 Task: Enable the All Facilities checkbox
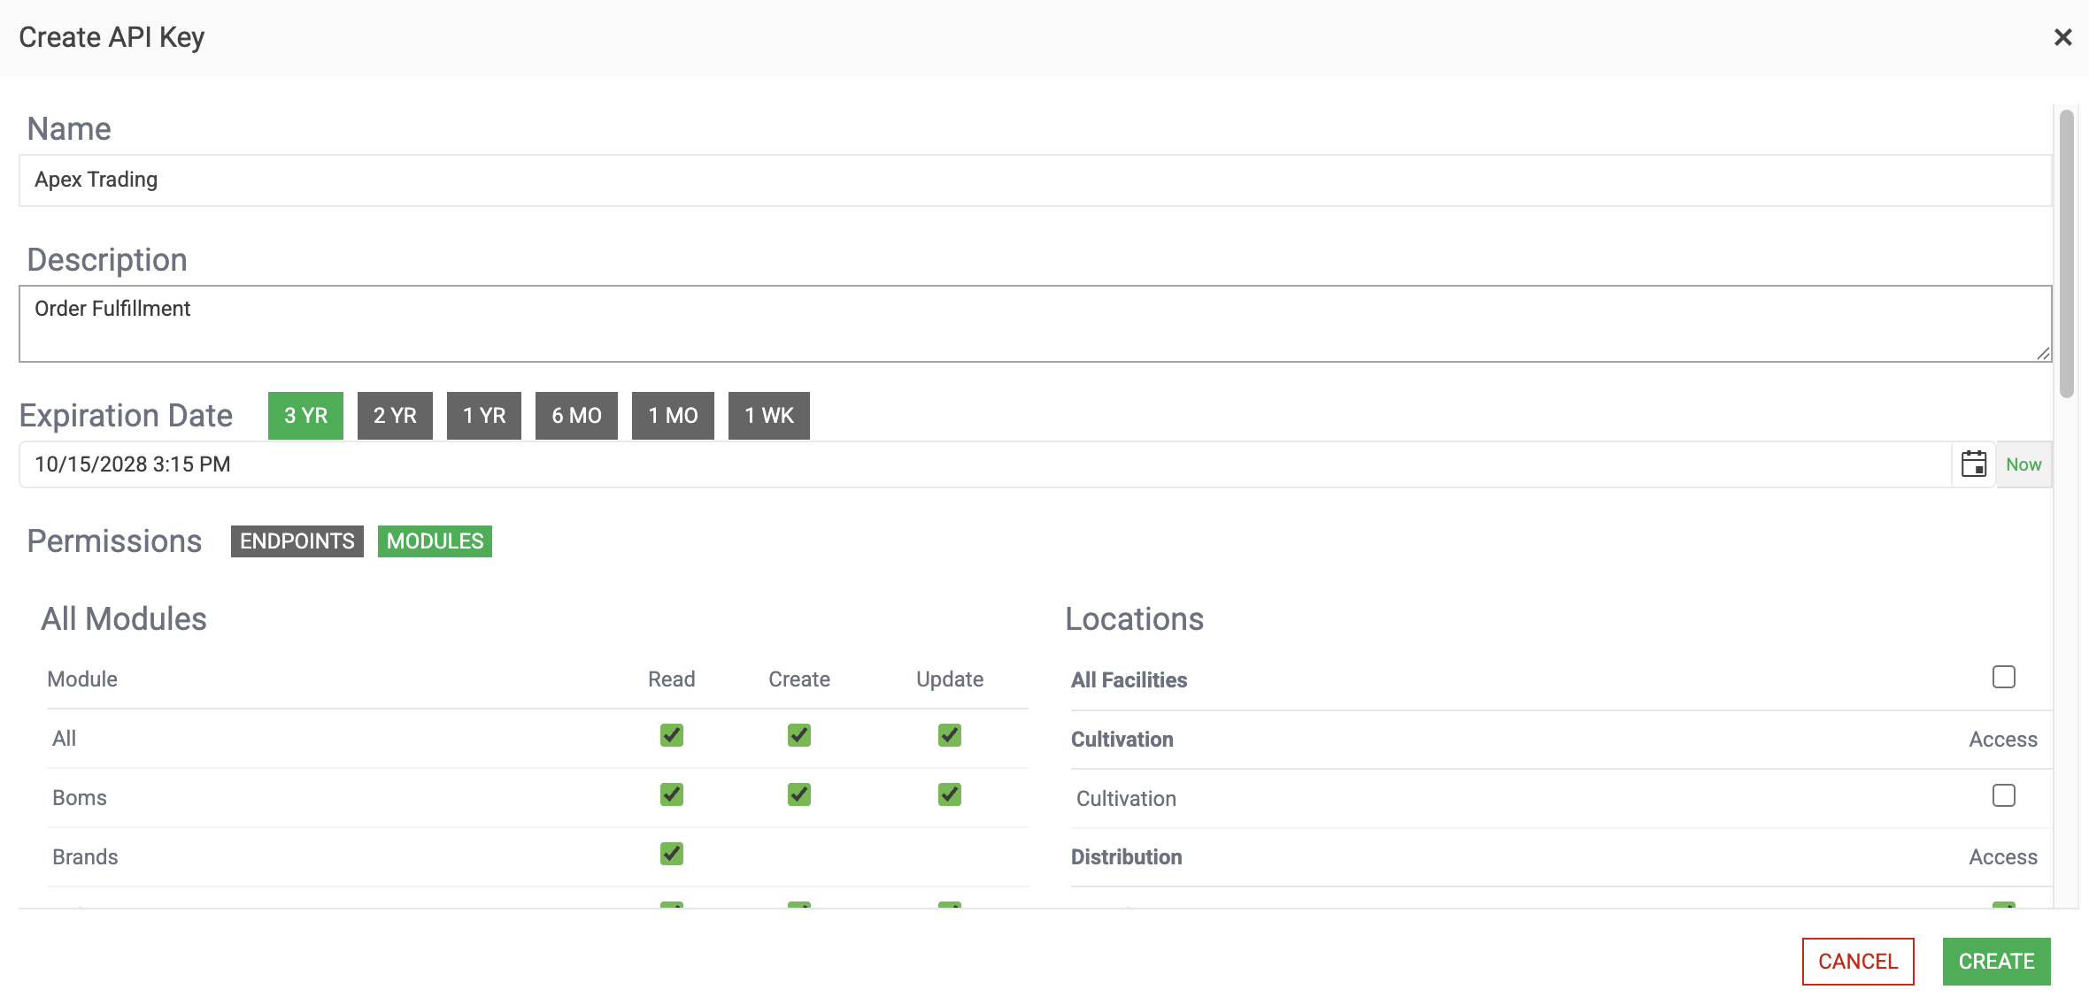pyautogui.click(x=2003, y=677)
